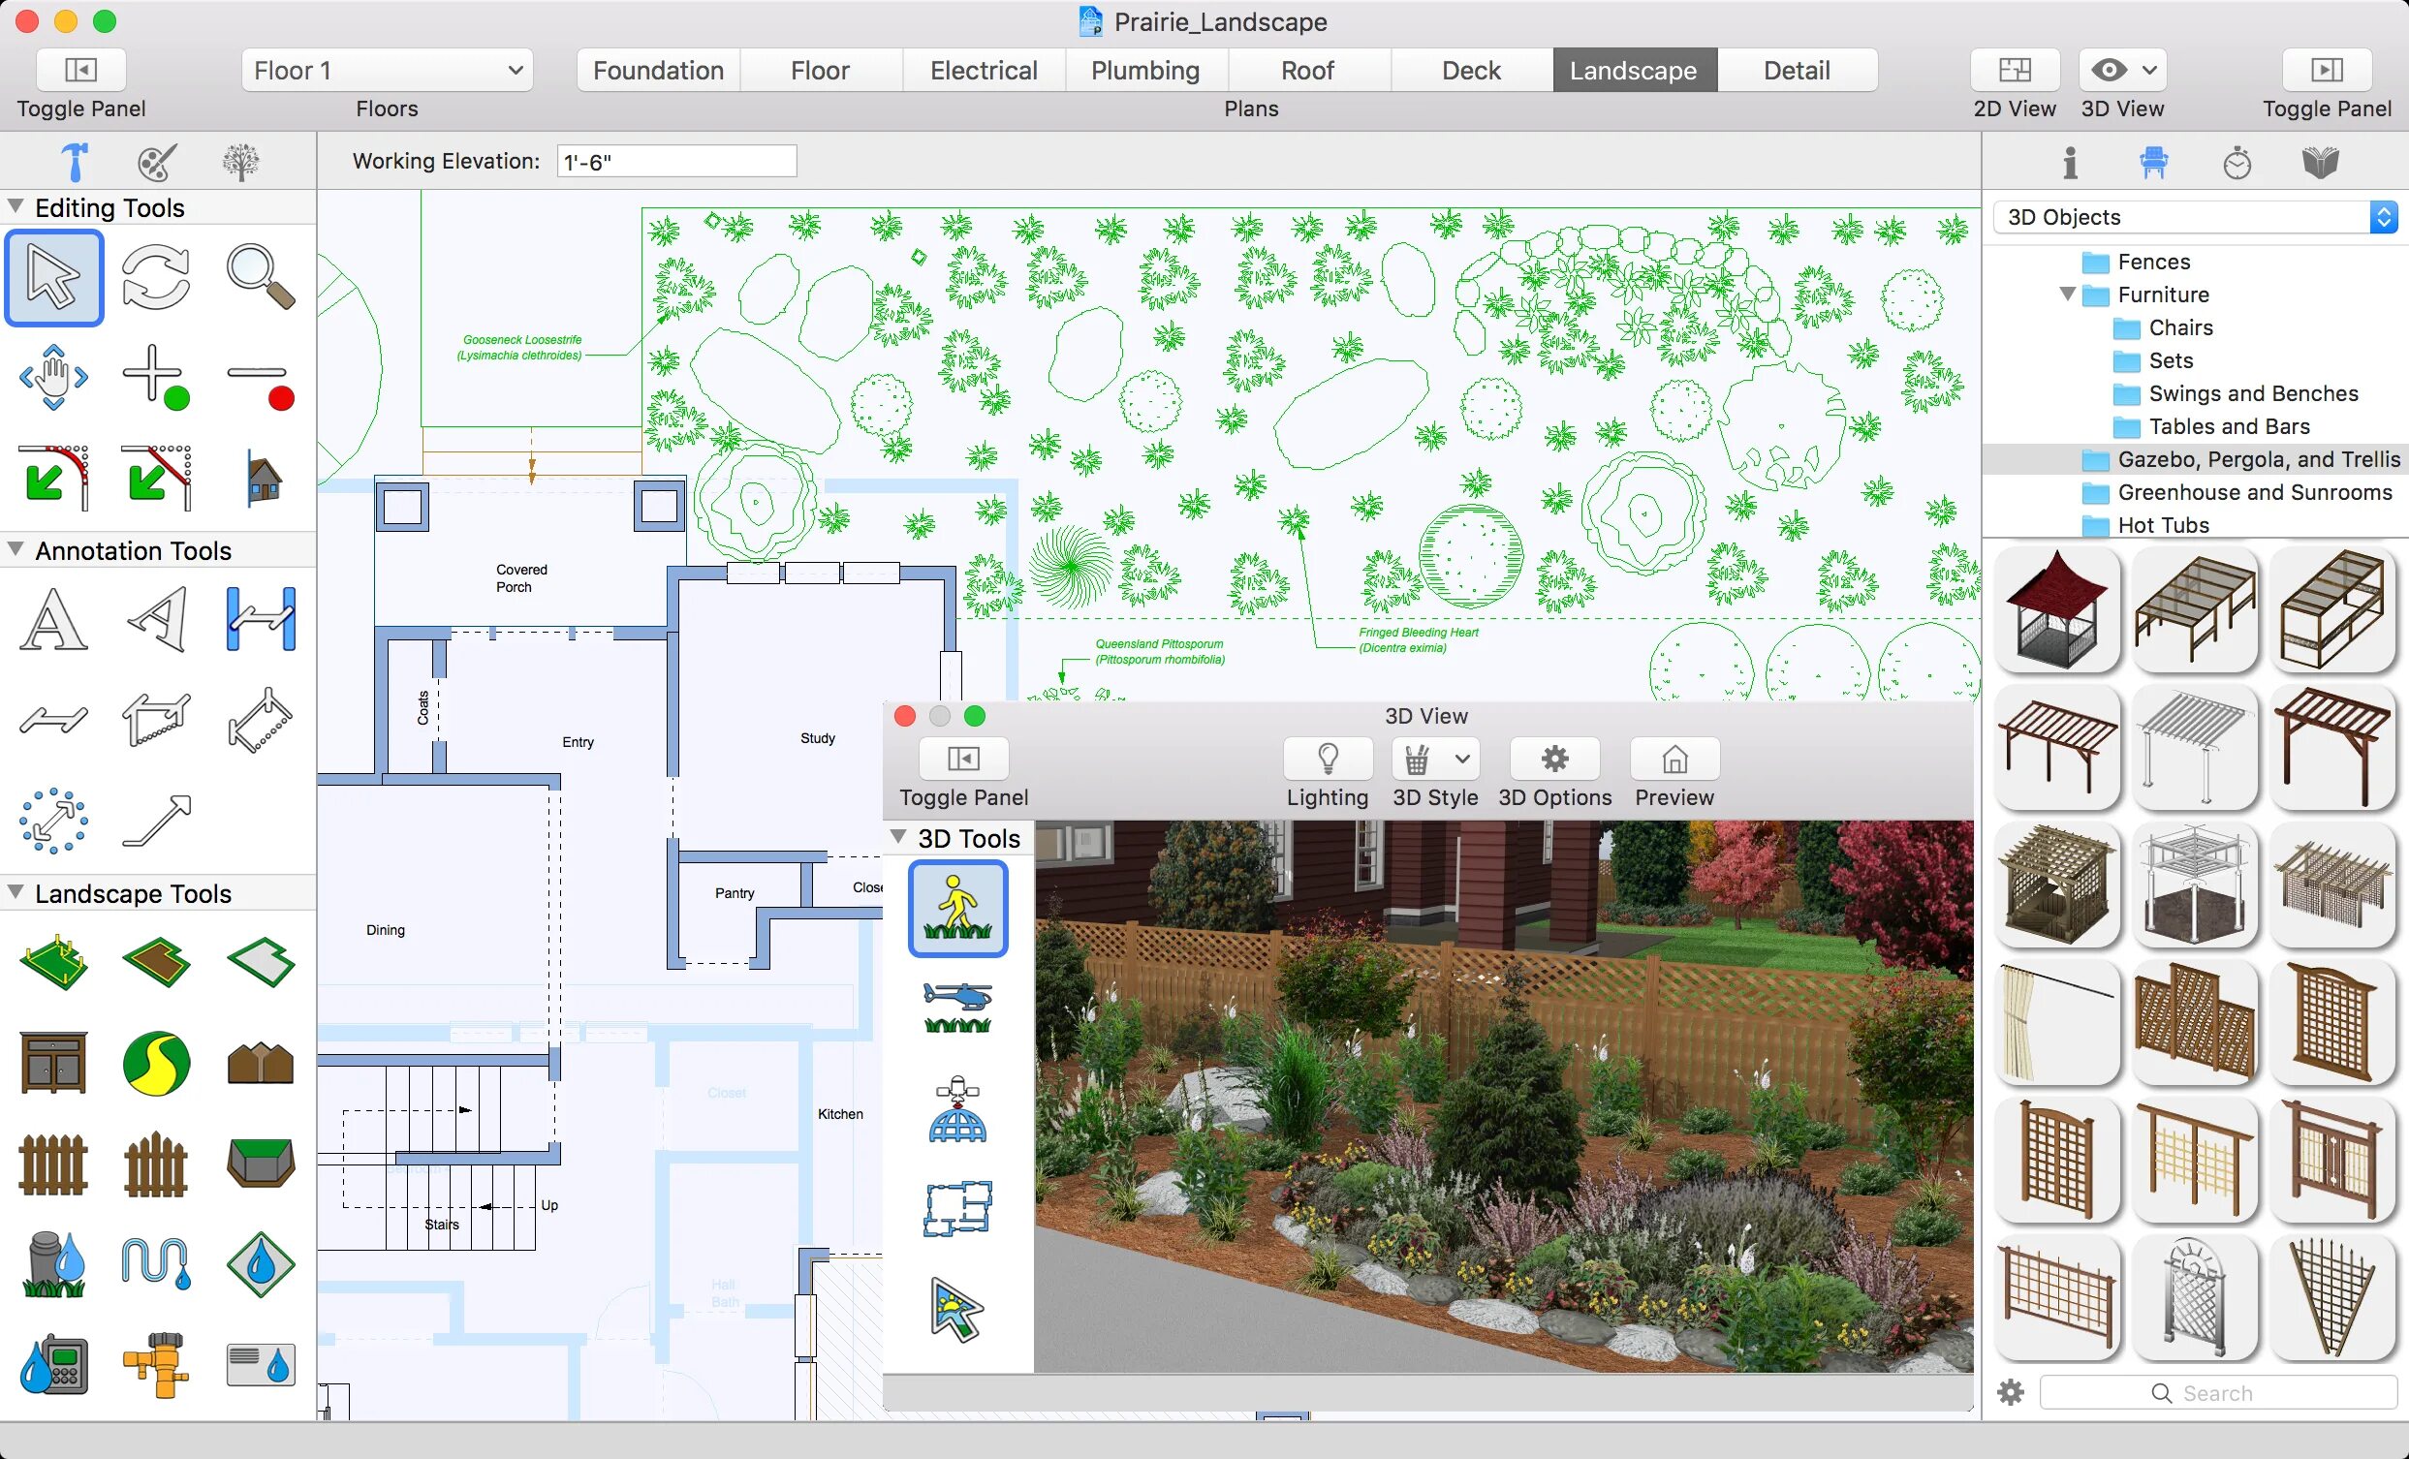Screen dimensions: 2409x1459
Task: Toggle the left panel in main window
Action: [81, 70]
